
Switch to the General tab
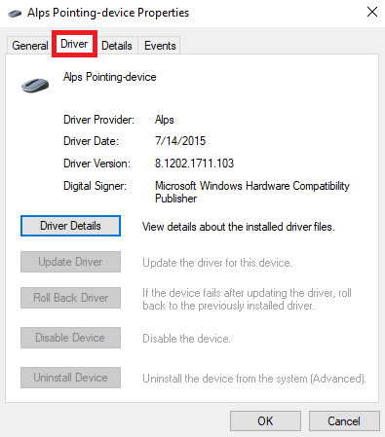[x=30, y=46]
